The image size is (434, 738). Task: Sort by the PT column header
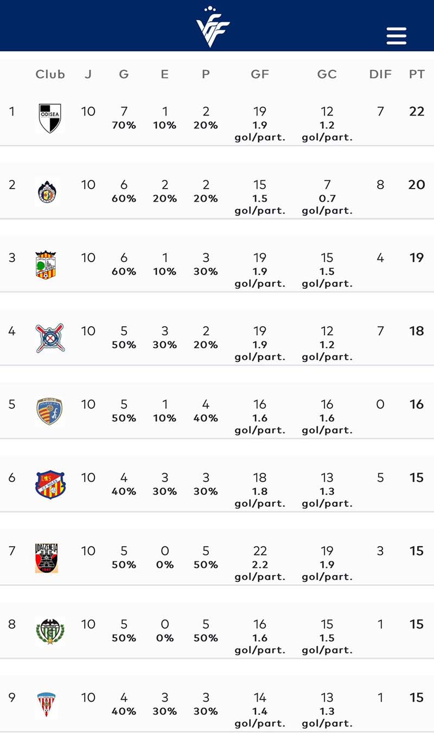[417, 74]
